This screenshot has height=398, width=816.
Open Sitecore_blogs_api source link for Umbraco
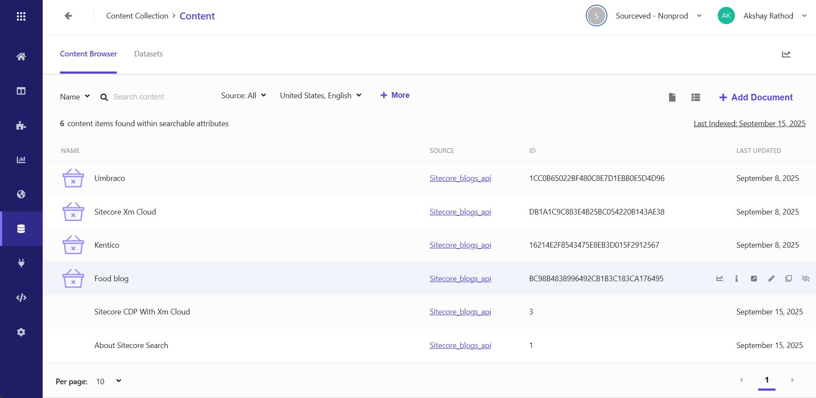coord(460,178)
